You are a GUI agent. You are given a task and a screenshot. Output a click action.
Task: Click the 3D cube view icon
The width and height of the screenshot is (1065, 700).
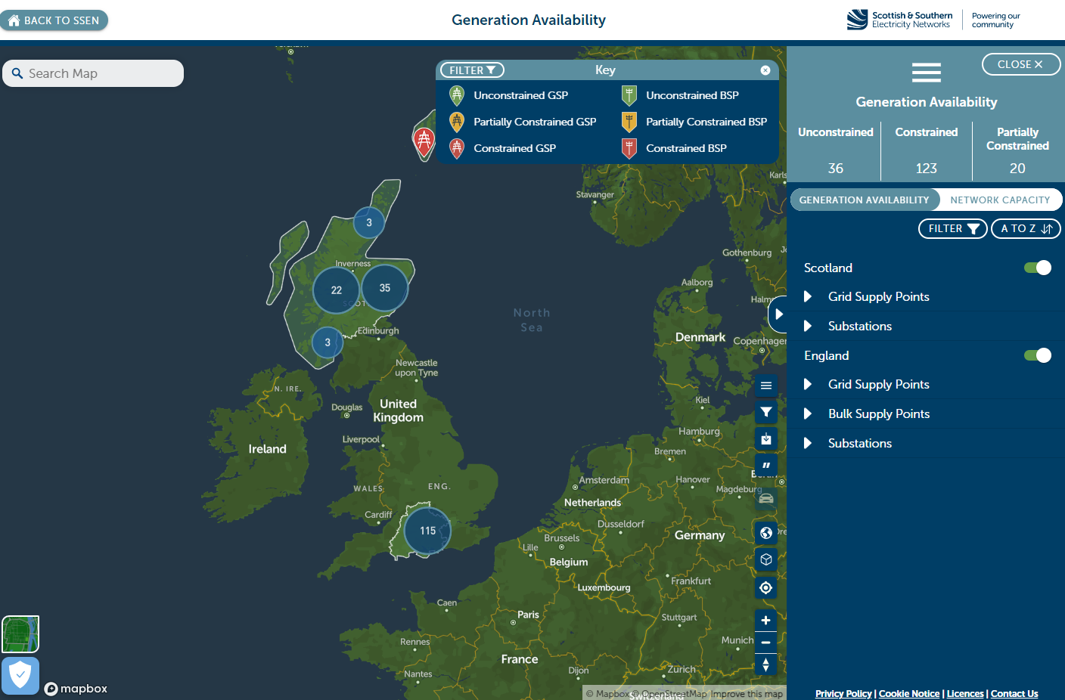click(766, 559)
